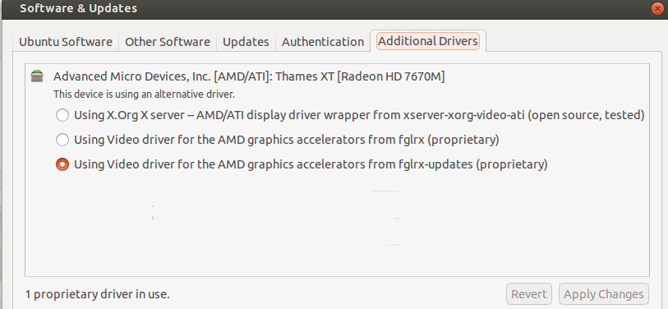Image resolution: width=668 pixels, height=309 pixels.
Task: Go to the Updates tab
Action: (x=246, y=42)
